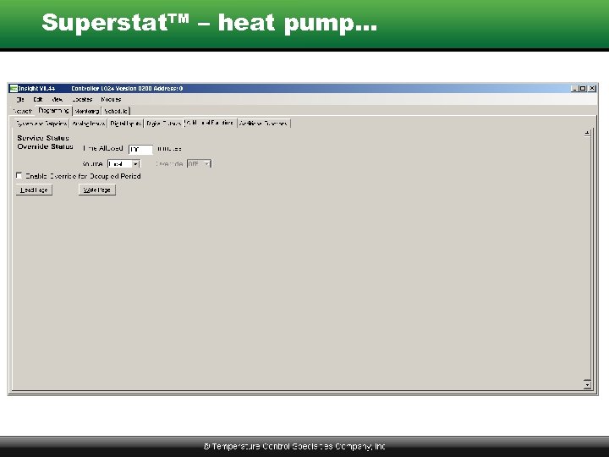The height and width of the screenshot is (457, 609).
Task: Open the Modules menu
Action: point(111,100)
